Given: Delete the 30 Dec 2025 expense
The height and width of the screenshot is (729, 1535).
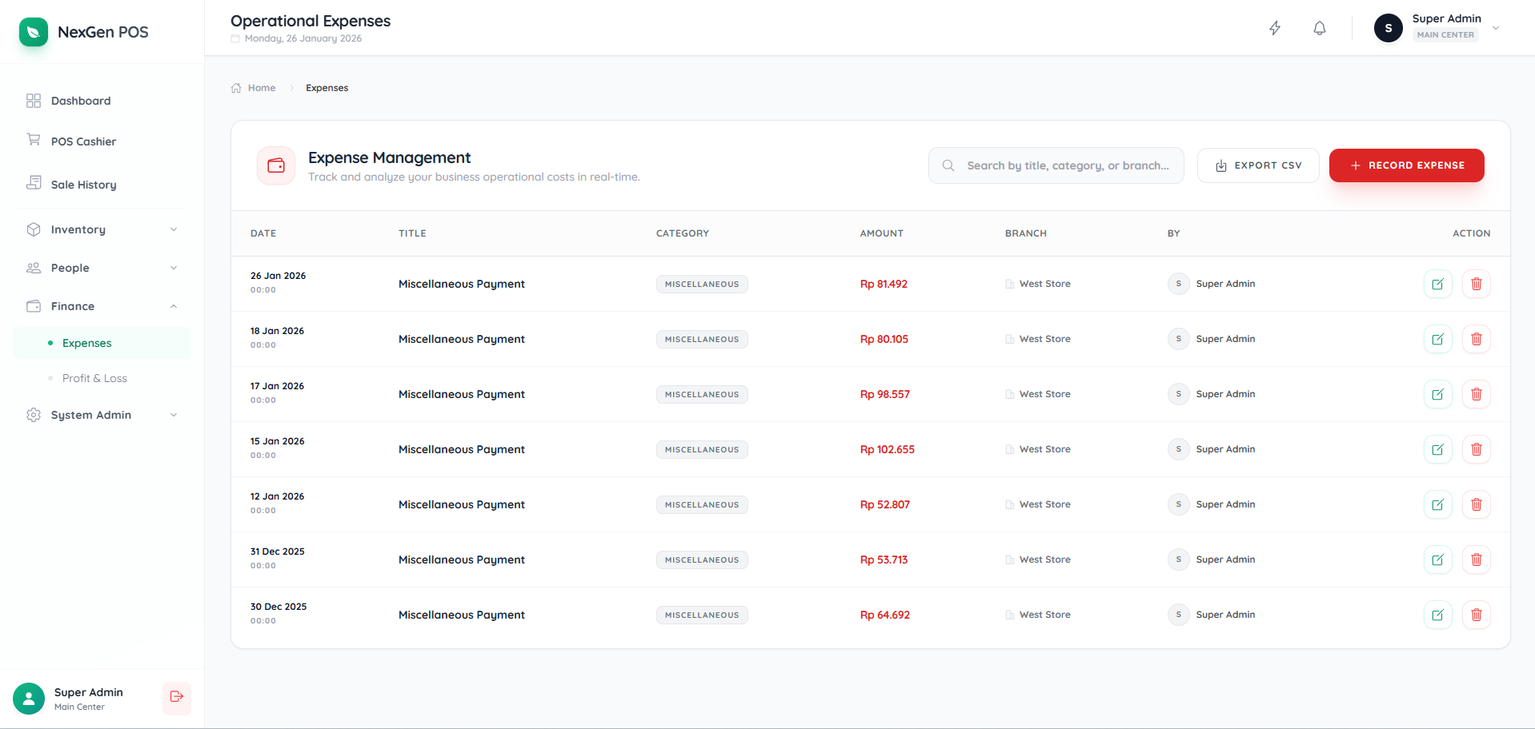Looking at the screenshot, I should 1476,615.
